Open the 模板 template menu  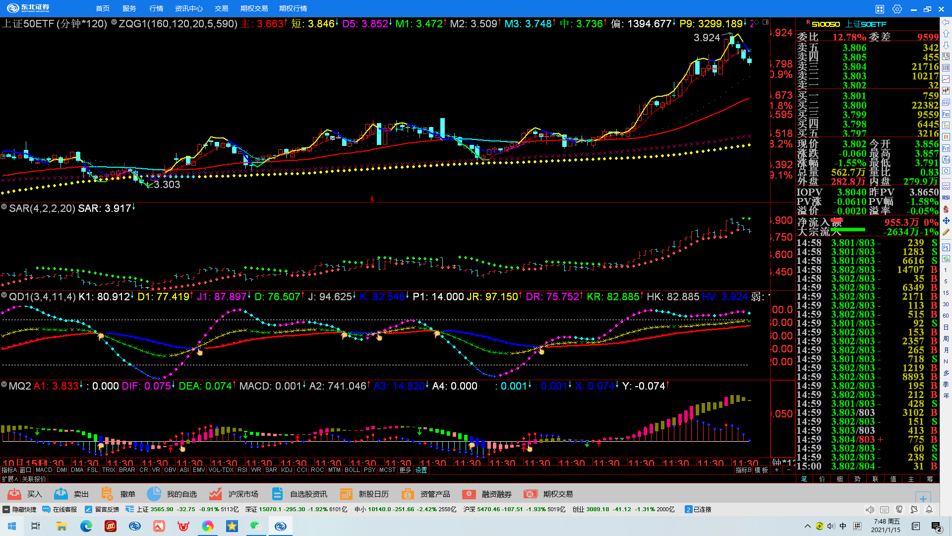pos(761,470)
